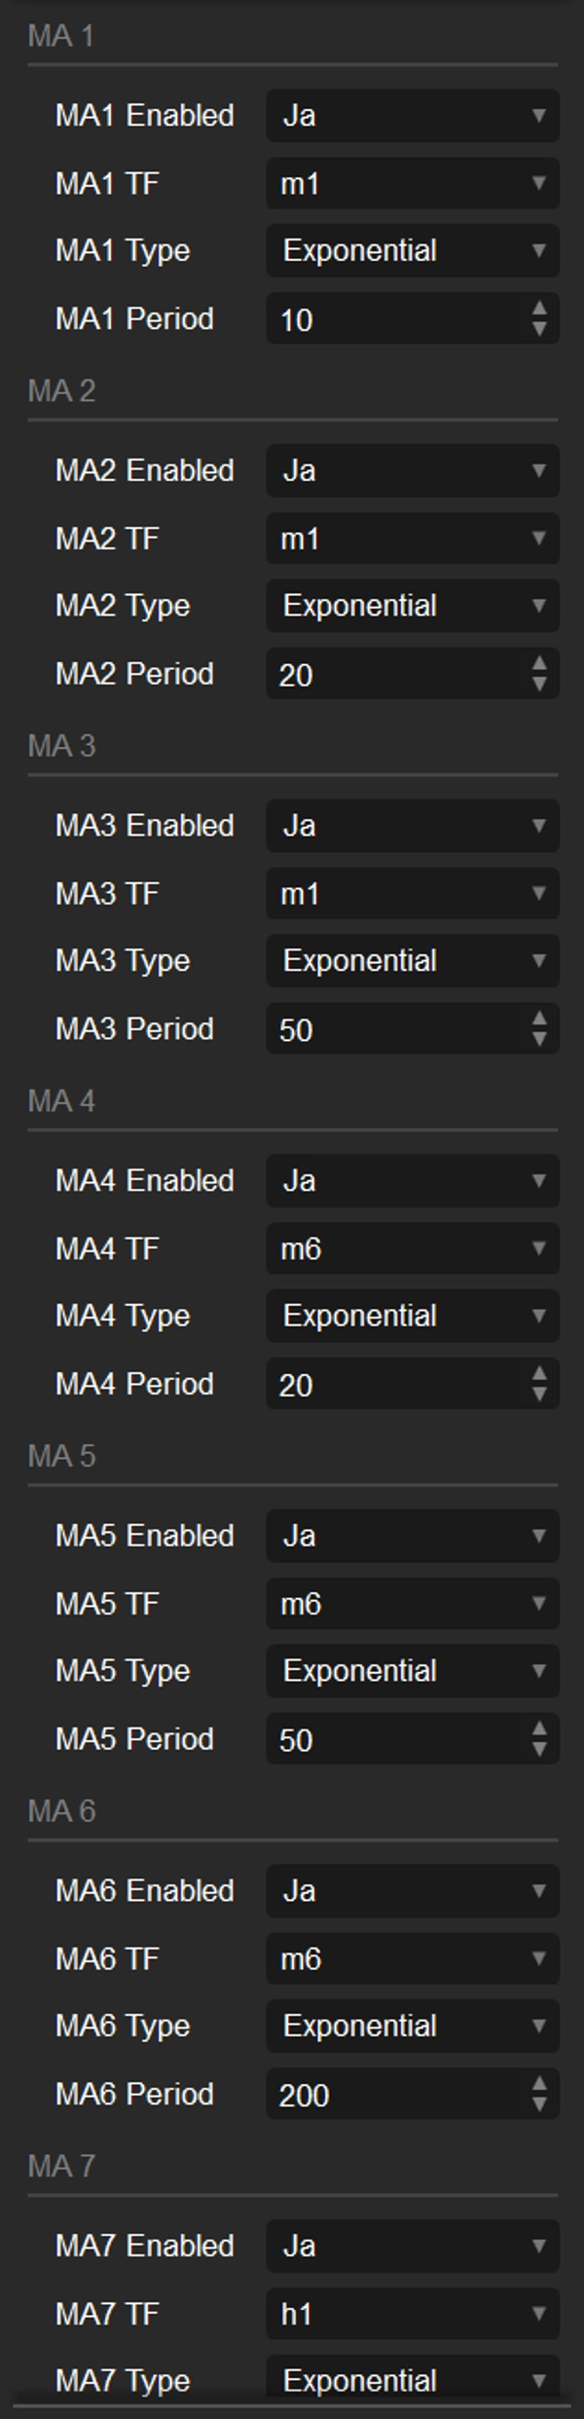Open the MA2 Enabled dropdown
584x2419 pixels.
[x=411, y=471]
